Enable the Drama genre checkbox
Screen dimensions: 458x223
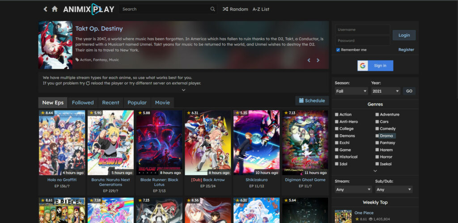377,136
